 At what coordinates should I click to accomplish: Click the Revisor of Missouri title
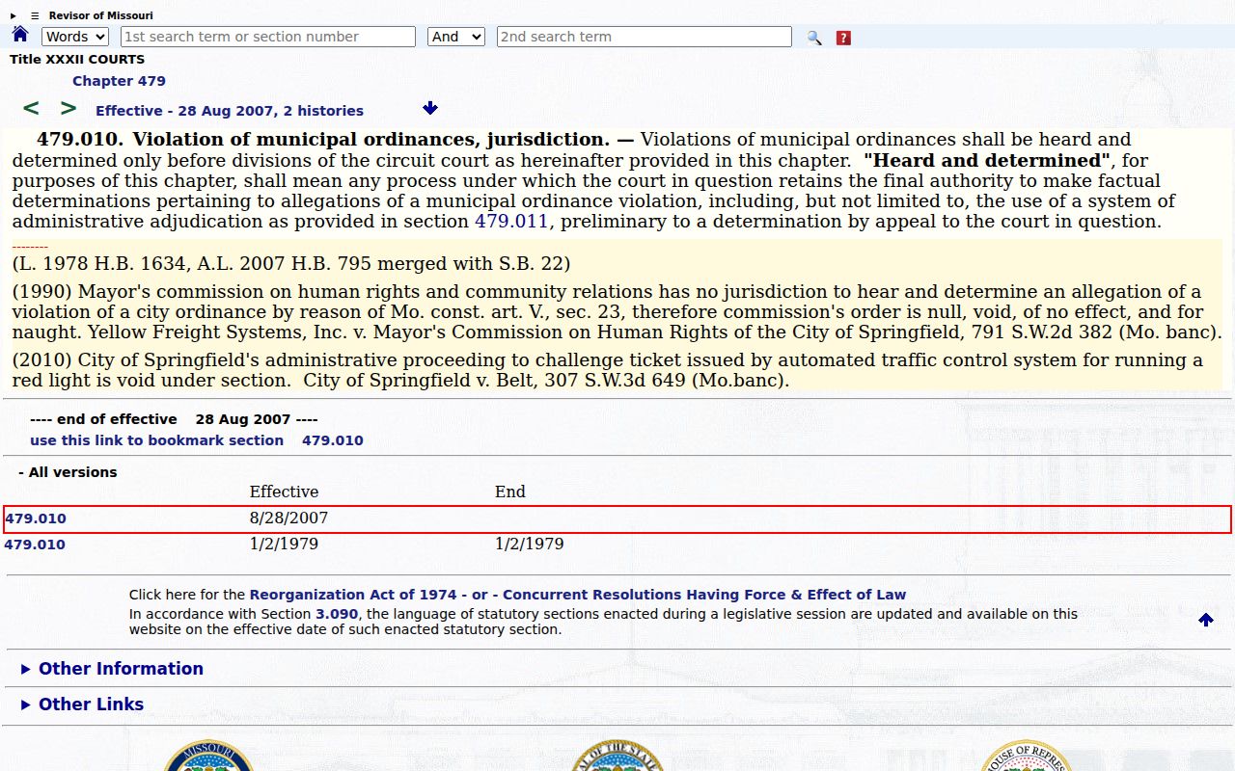point(101,15)
